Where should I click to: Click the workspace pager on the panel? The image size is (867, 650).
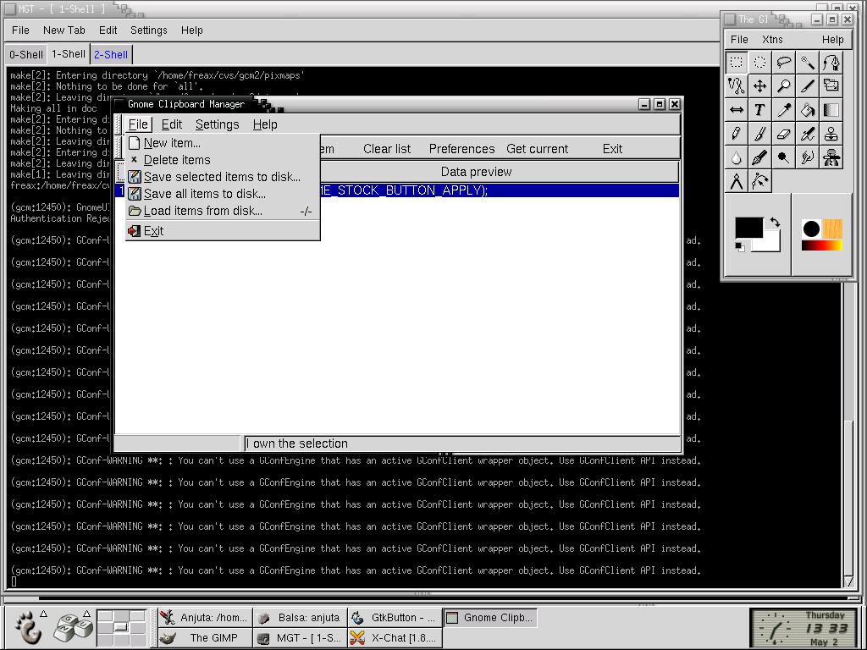pyautogui.click(x=122, y=627)
